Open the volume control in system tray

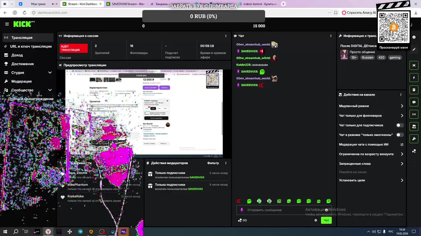click(x=374, y=231)
